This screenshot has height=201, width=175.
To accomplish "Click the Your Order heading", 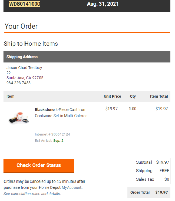I will click(x=21, y=26).
